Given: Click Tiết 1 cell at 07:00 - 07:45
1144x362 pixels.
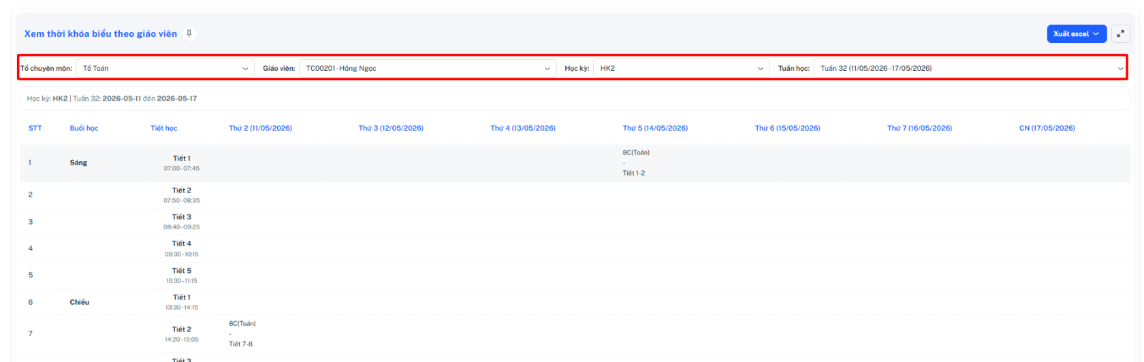Looking at the screenshot, I should pyautogui.click(x=182, y=163).
